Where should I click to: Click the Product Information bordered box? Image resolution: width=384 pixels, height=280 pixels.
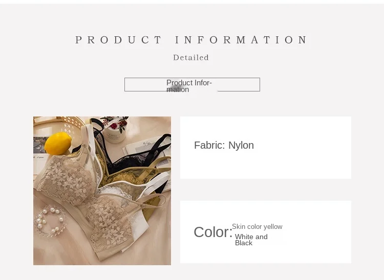pos(192,84)
